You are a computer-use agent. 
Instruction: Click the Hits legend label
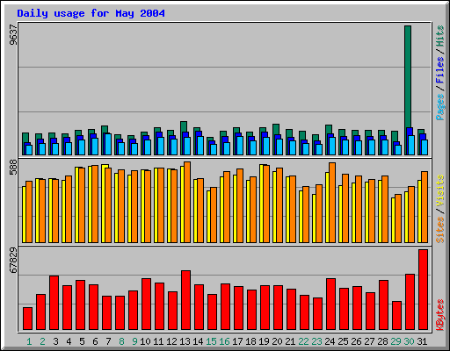point(439,36)
